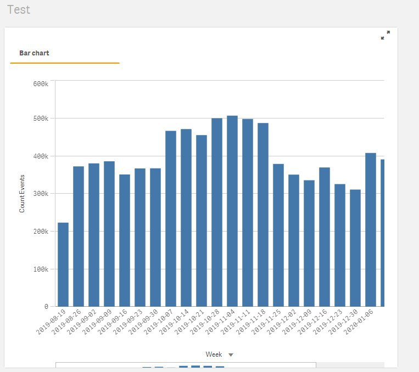Select the 2019-08-19 bar

[x=63, y=264]
